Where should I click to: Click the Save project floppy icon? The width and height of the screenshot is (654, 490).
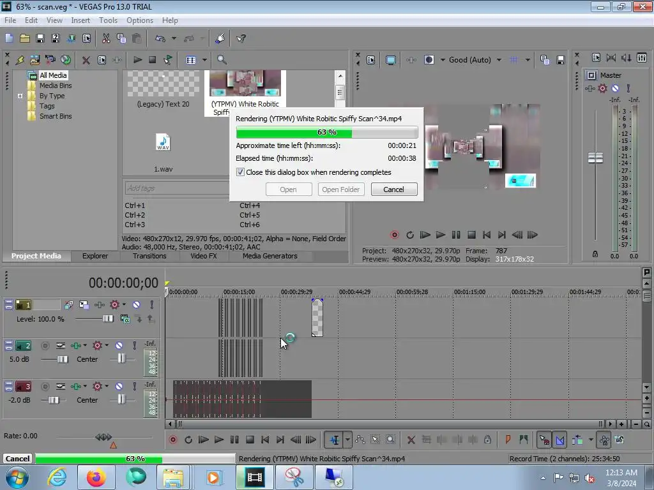click(x=40, y=38)
